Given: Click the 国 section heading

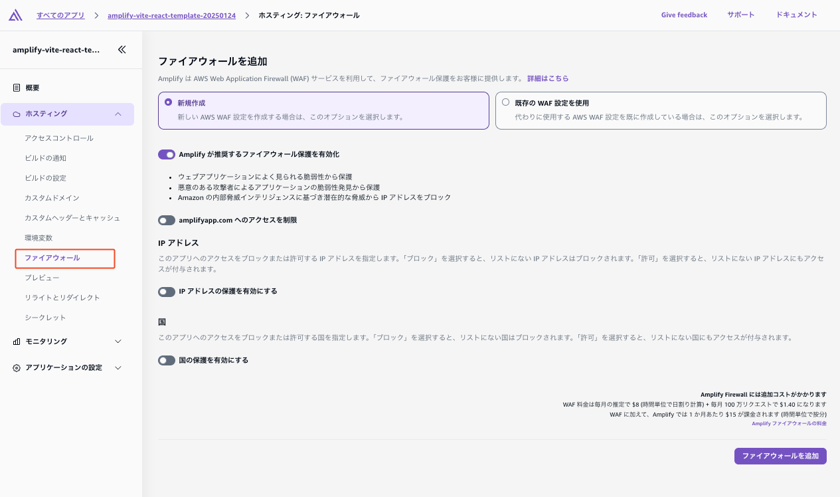Looking at the screenshot, I should tap(162, 322).
